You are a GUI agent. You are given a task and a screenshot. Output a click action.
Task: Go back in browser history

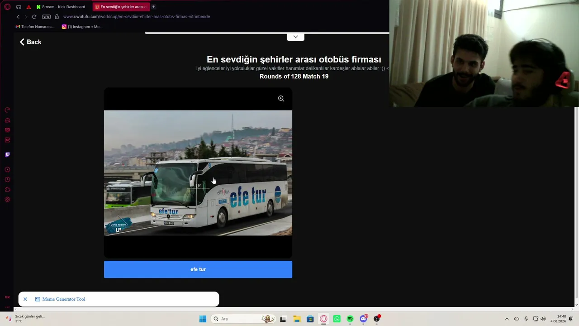point(18,17)
